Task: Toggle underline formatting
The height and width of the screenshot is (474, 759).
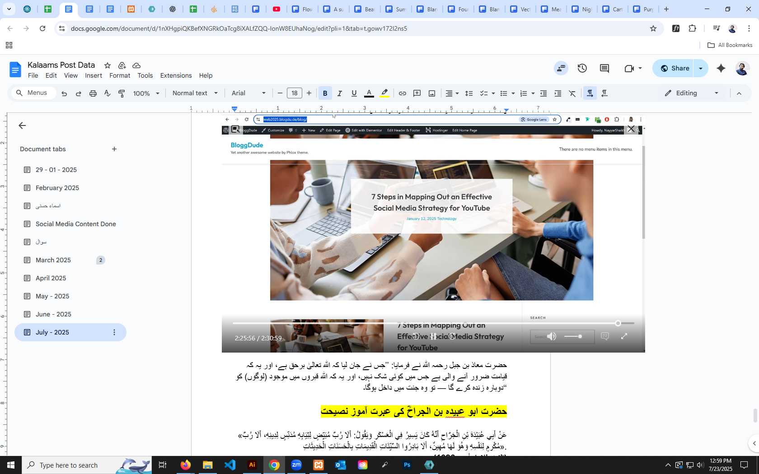Action: tap(354, 93)
